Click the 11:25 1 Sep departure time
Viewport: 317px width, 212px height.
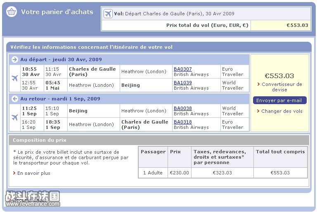[x=29, y=111]
